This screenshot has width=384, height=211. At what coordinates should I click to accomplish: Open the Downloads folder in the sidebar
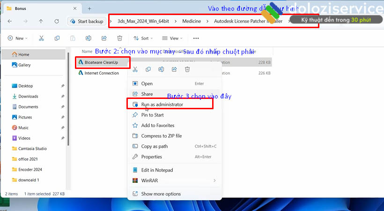[x=28, y=96]
